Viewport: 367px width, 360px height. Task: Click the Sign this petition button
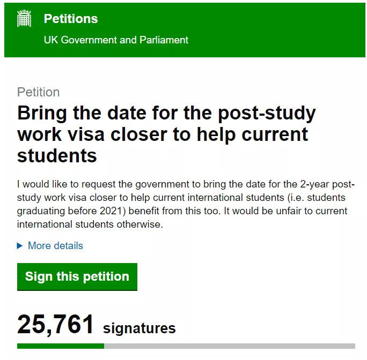(x=77, y=277)
